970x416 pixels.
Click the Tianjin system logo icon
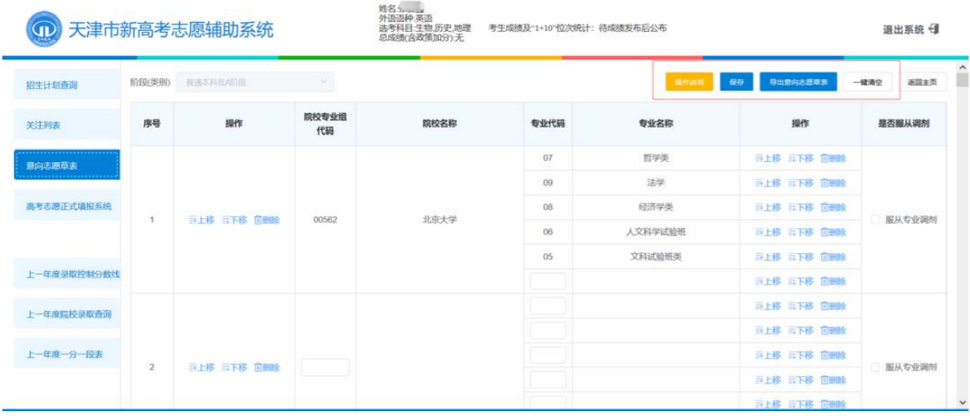point(42,30)
